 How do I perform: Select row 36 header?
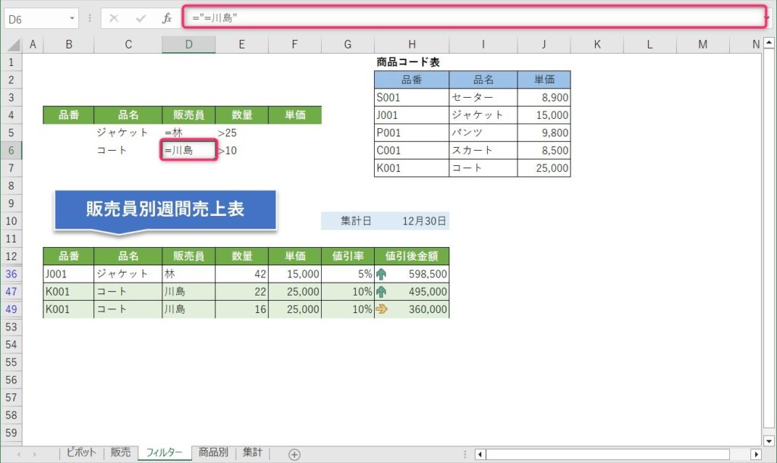click(x=11, y=274)
